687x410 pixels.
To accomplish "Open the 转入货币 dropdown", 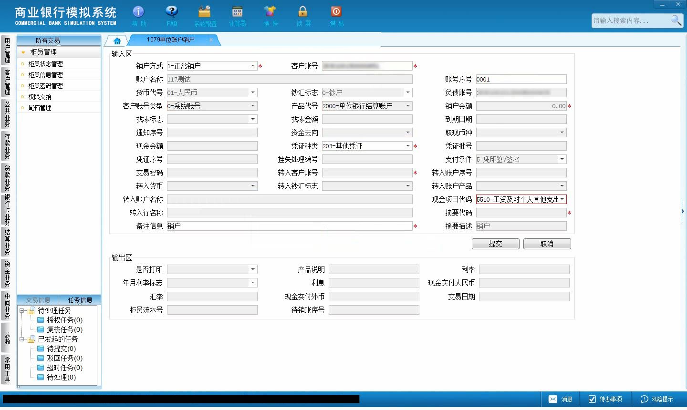I will 253,186.
